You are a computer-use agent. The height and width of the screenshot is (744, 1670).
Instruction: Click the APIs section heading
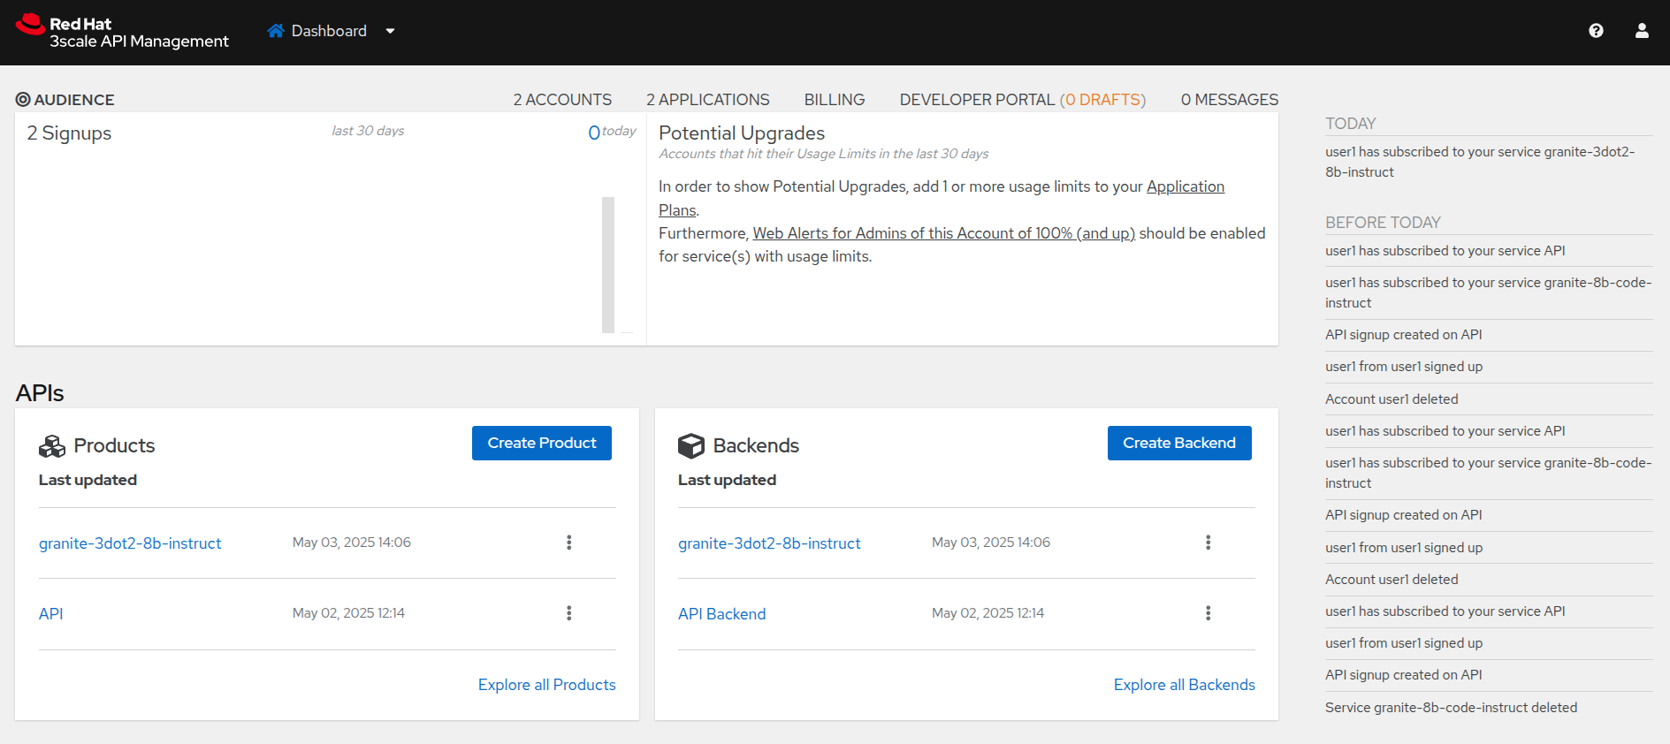click(x=40, y=393)
